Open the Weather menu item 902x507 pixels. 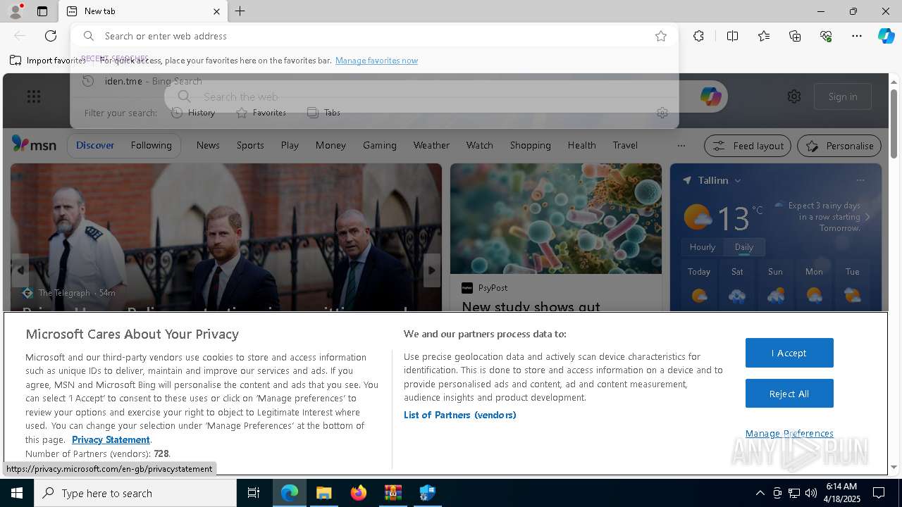tap(431, 145)
